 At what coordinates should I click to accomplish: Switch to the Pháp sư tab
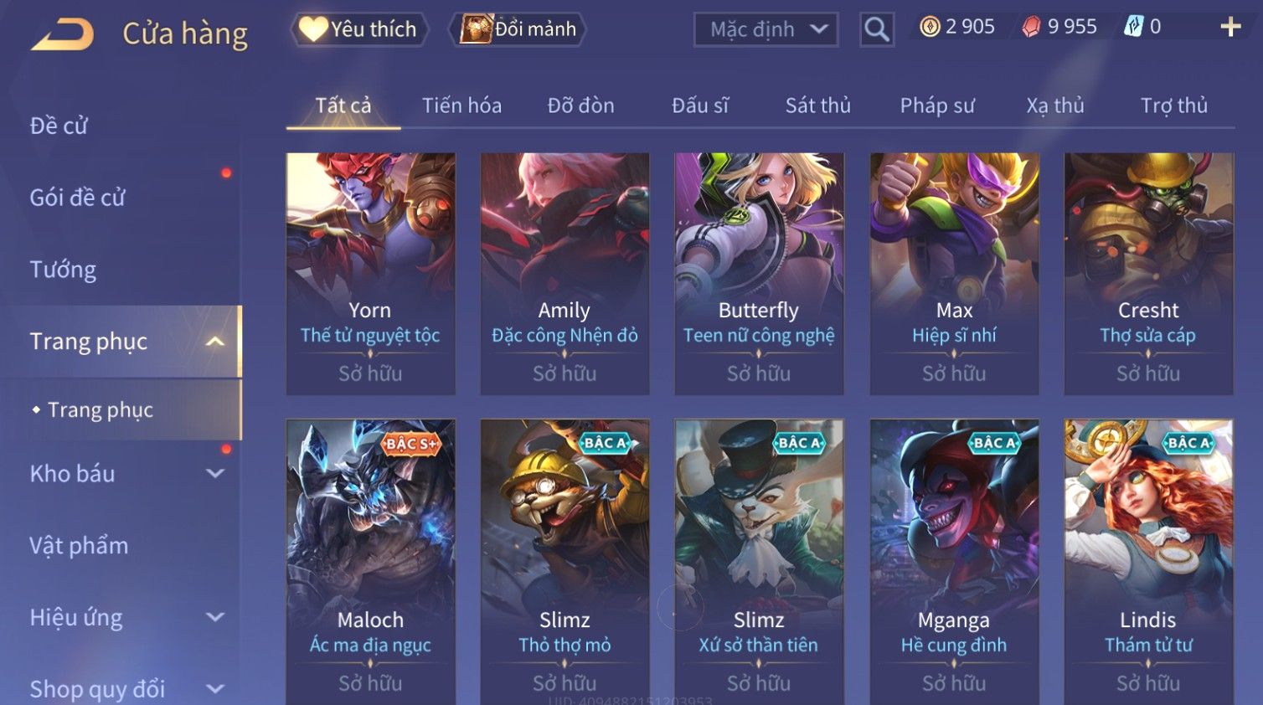(x=937, y=105)
